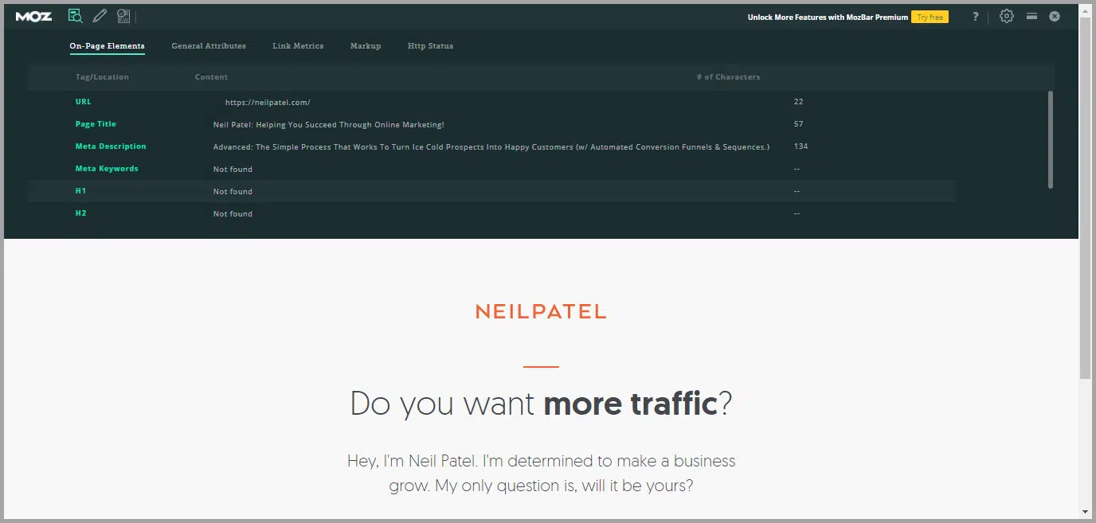Open the Link Metrics tab
Viewport: 1096px width, 523px height.
[x=298, y=46]
